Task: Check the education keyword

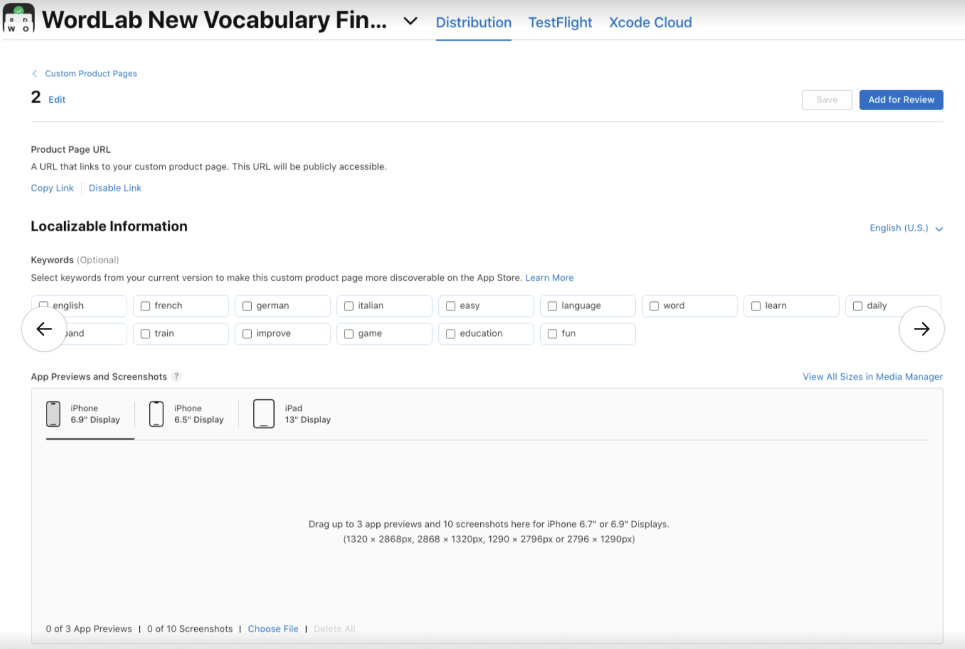Action: point(451,333)
